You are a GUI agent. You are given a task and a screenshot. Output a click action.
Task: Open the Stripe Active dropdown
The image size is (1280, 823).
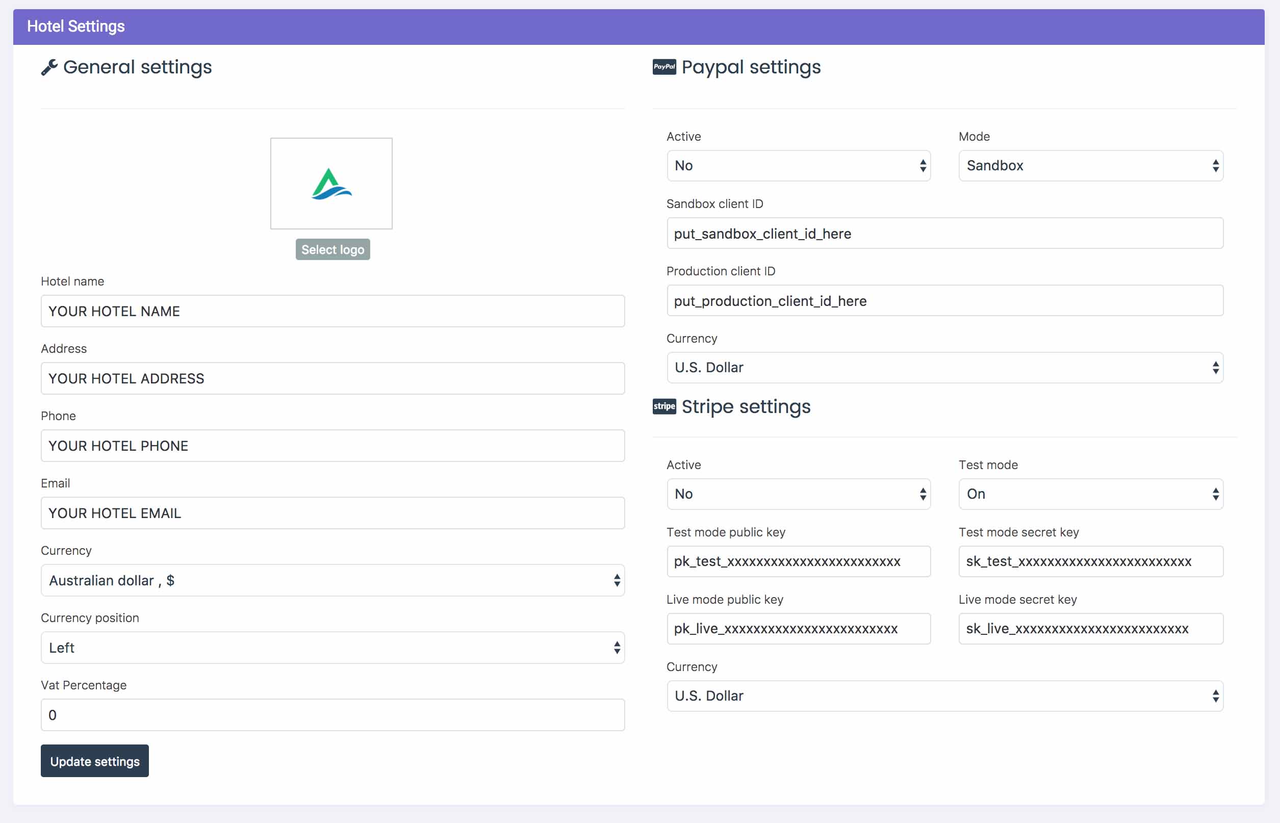pos(798,494)
